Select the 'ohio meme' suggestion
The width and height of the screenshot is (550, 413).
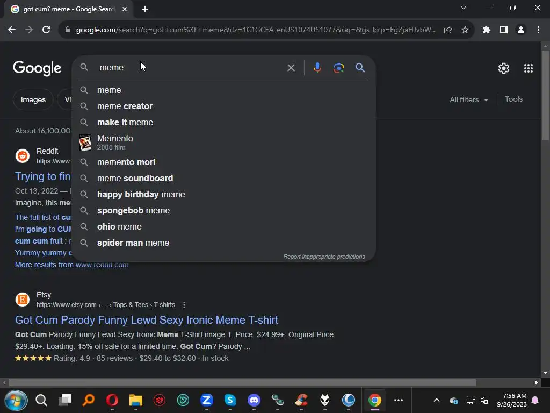click(x=224, y=227)
